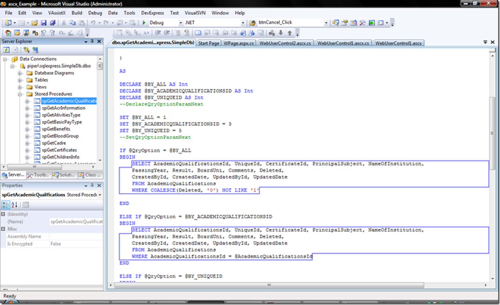The height and width of the screenshot is (305, 500).
Task: Click the editor vertical scrollbar thumb
Action: click(x=493, y=133)
